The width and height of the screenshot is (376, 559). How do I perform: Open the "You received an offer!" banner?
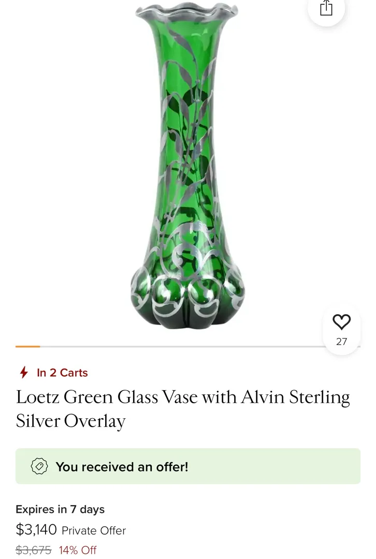tap(188, 466)
